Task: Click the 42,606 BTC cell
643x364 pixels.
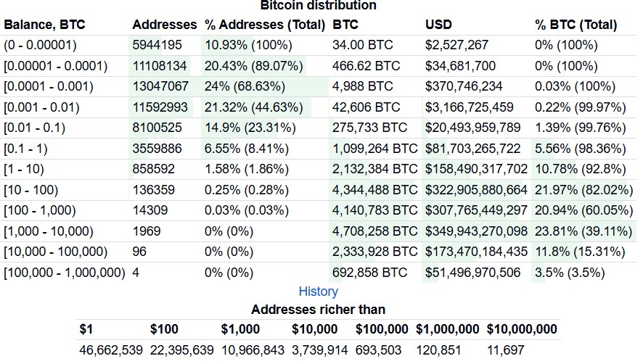Action: 366,107
